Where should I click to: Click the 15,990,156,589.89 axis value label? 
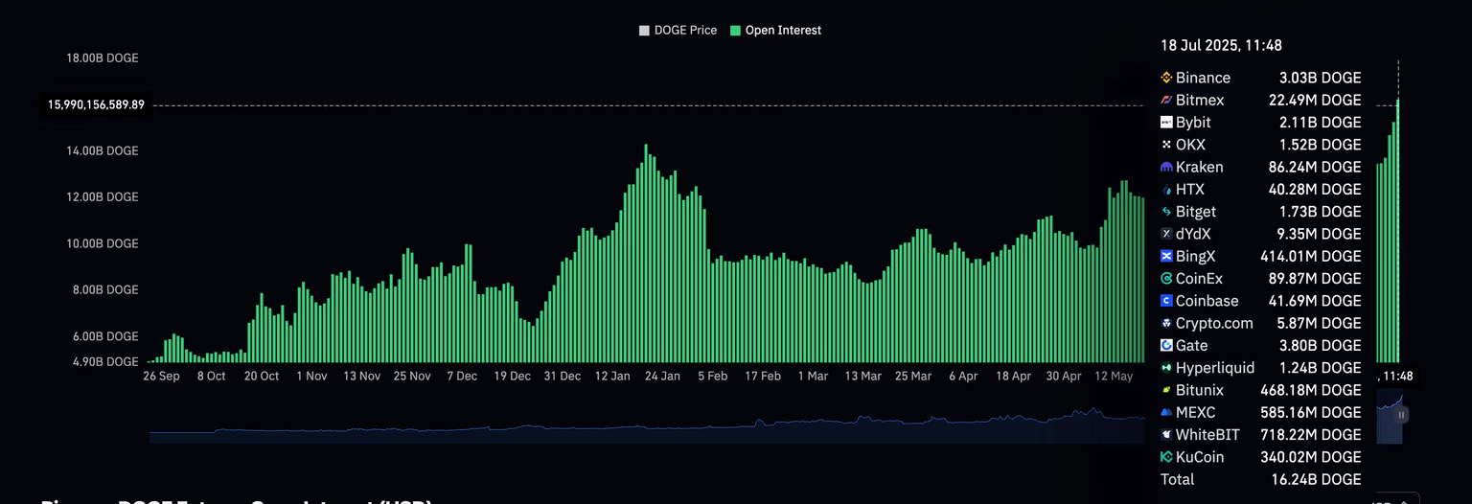pyautogui.click(x=96, y=104)
